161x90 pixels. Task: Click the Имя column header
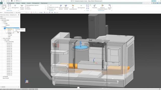coord(2,17)
